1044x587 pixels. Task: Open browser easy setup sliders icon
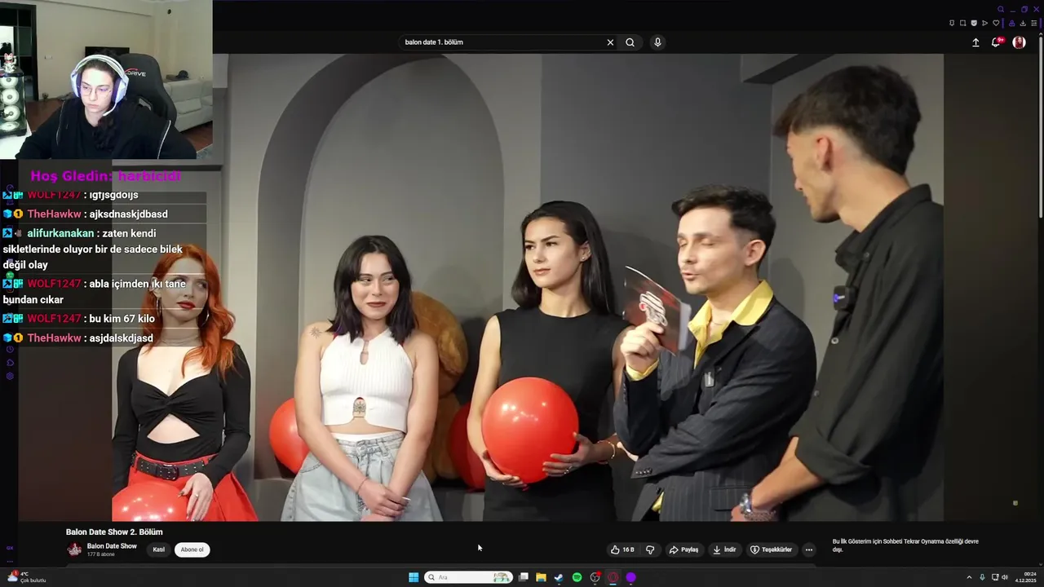click(x=1034, y=23)
